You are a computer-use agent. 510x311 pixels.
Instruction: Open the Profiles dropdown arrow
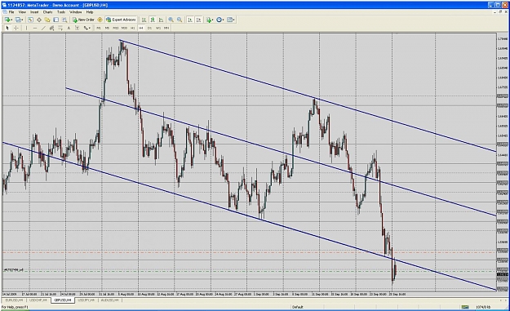coord(23,20)
